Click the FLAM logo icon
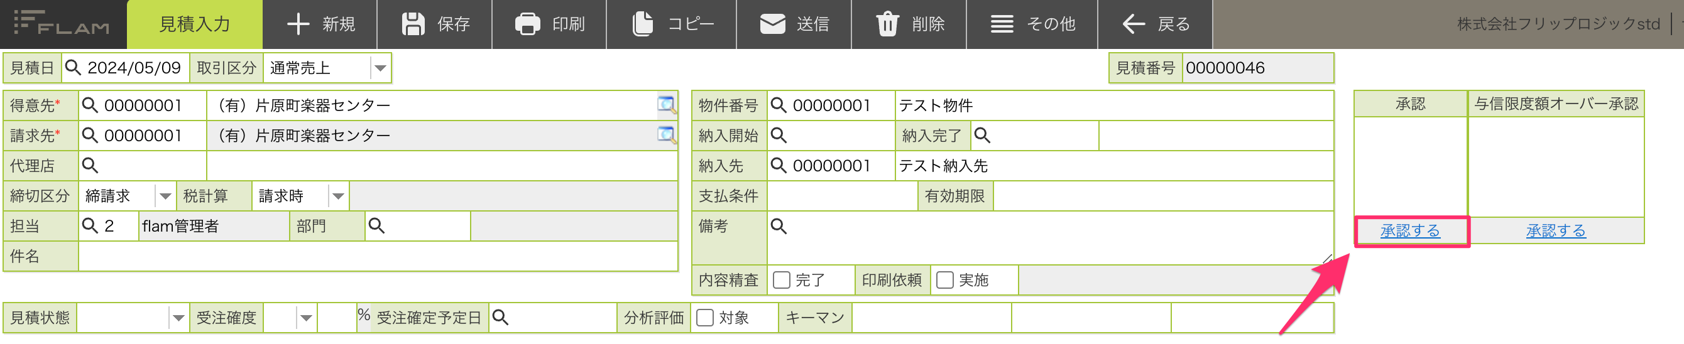This screenshot has width=1684, height=344. pyautogui.click(x=62, y=23)
